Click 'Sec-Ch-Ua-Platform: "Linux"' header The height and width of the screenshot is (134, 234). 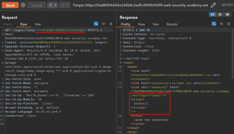coord(29,103)
